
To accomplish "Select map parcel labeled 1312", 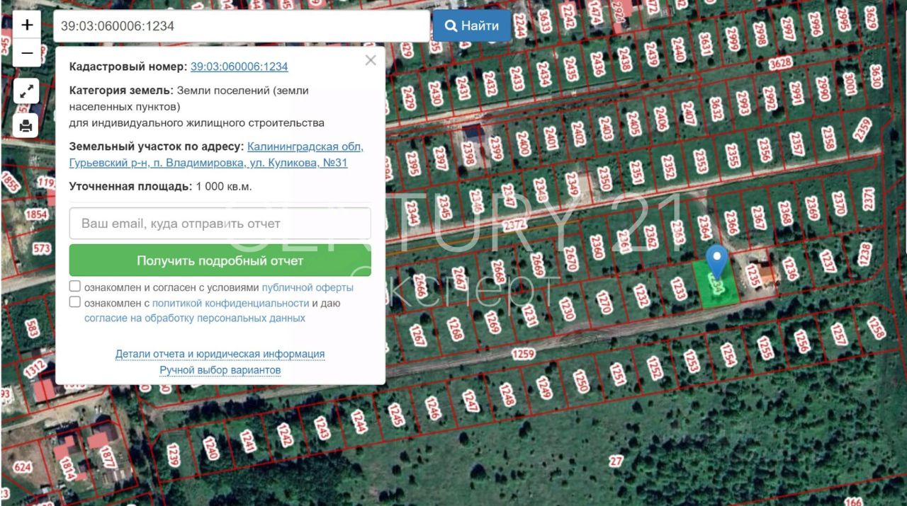I will click(x=34, y=369).
